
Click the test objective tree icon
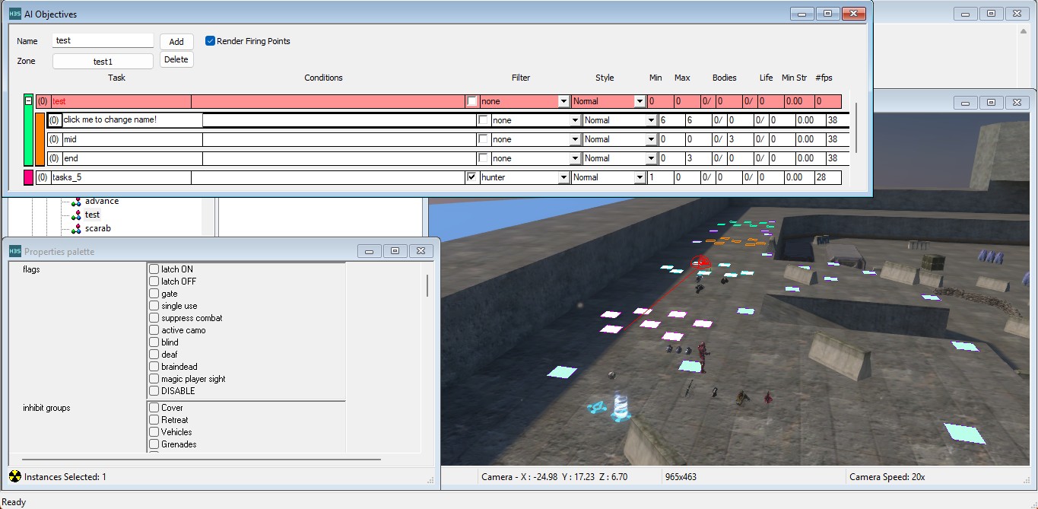click(x=75, y=215)
